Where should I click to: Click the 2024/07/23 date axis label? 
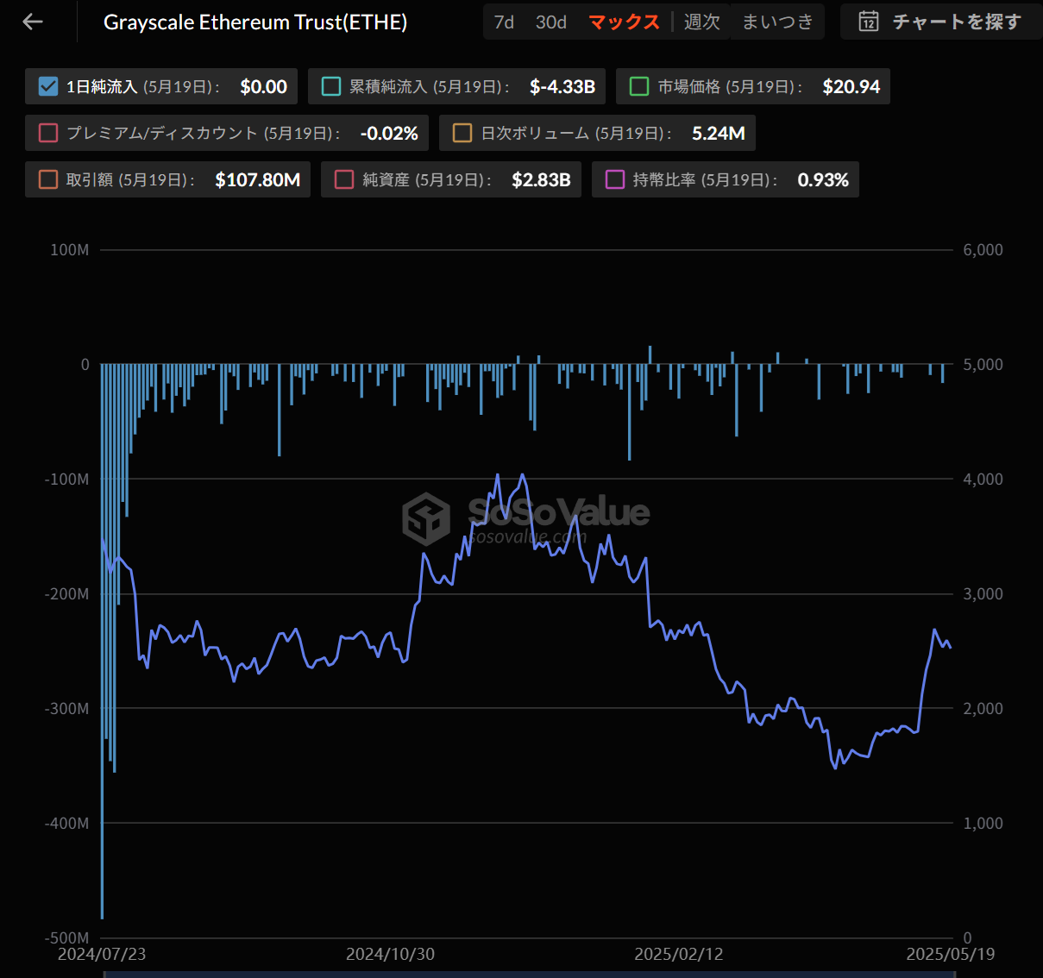102,954
